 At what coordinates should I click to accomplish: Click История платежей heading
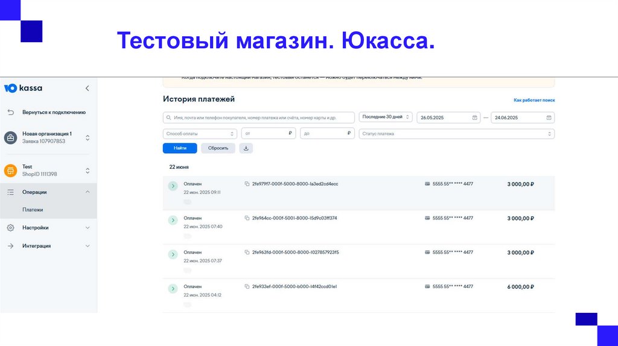199,99
